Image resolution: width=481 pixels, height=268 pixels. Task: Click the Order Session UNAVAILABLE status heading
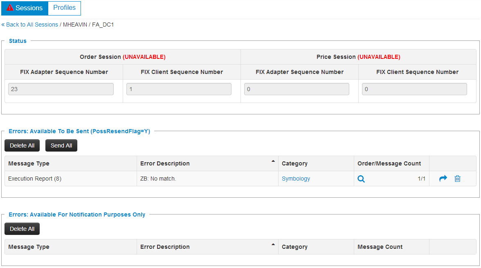pos(123,57)
